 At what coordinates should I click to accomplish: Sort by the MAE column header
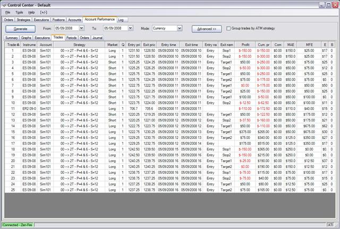pyautogui.click(x=291, y=45)
